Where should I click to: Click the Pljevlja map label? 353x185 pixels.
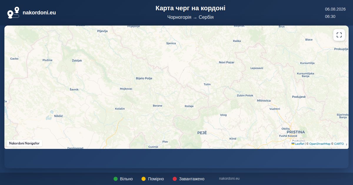click(x=102, y=31)
